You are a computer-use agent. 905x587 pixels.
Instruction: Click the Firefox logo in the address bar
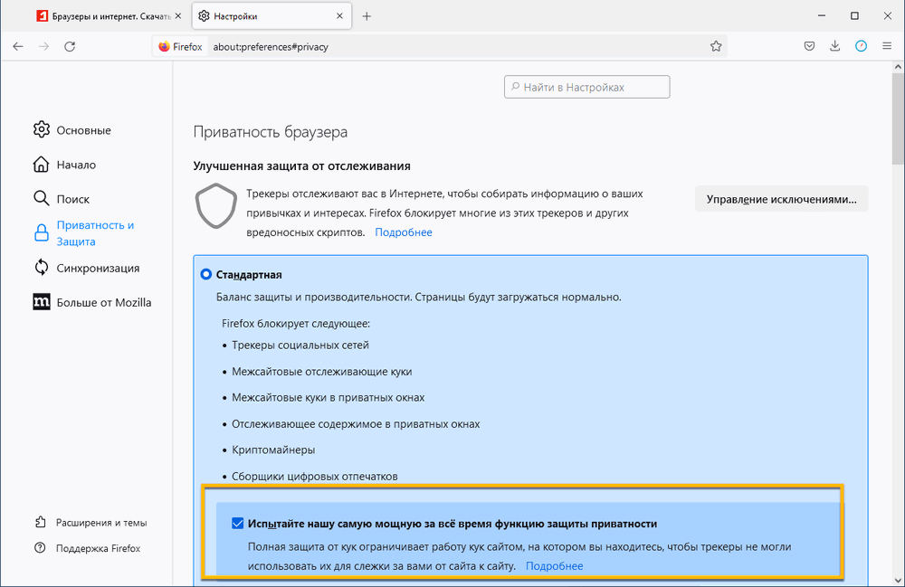coord(164,46)
